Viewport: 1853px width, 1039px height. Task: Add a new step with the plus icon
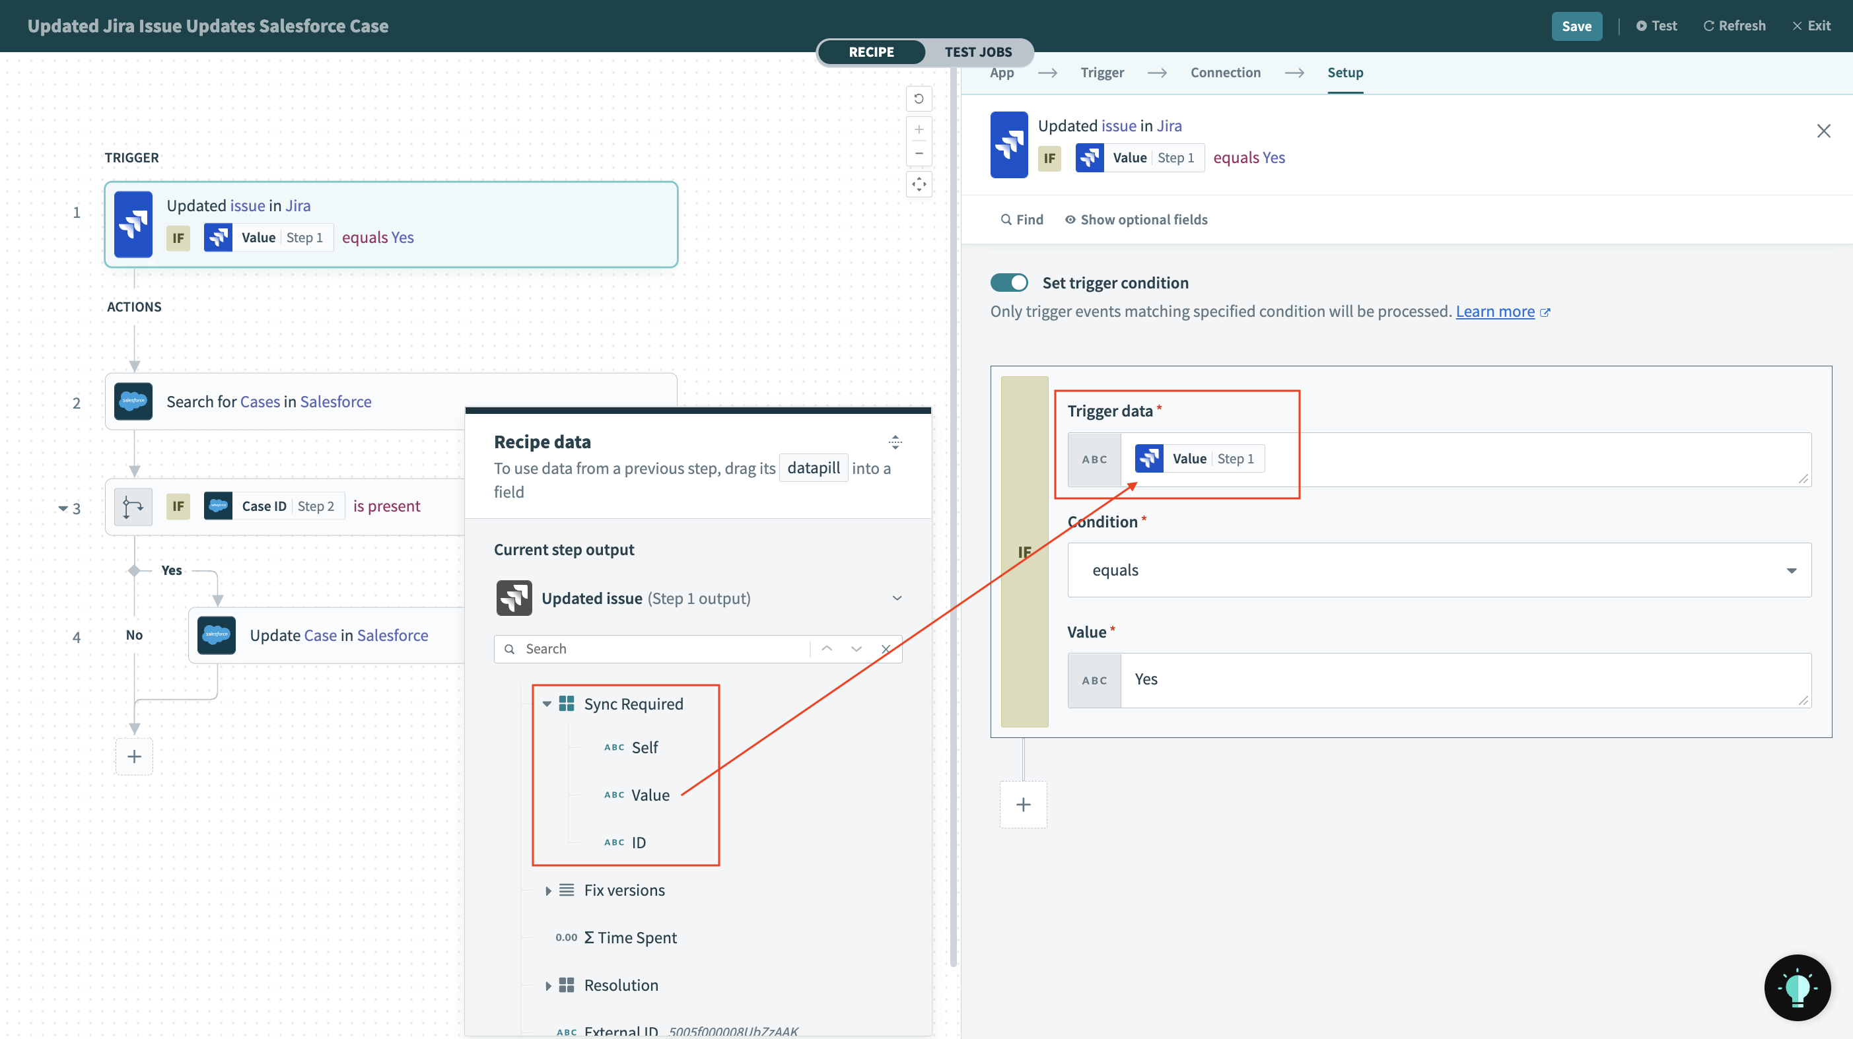tap(134, 756)
